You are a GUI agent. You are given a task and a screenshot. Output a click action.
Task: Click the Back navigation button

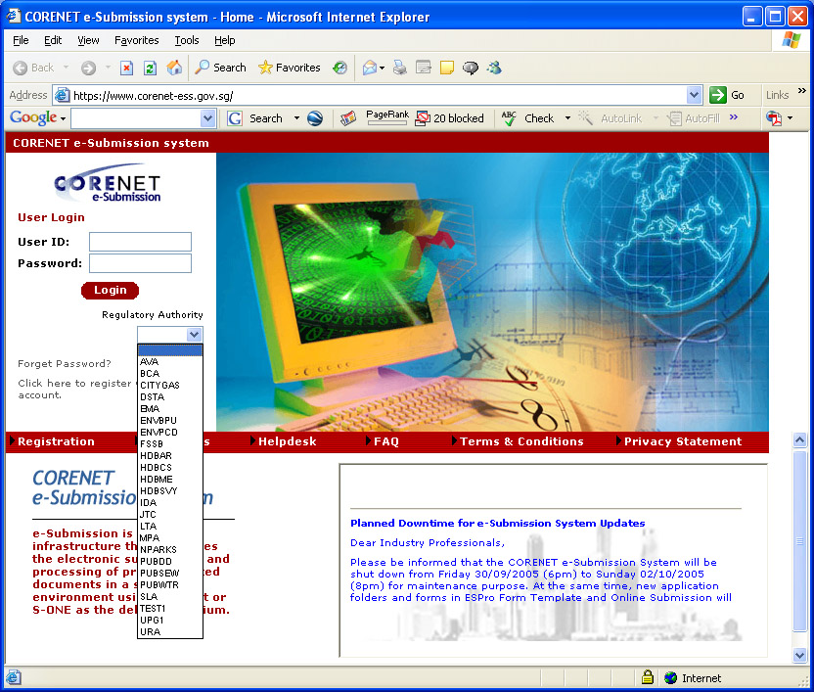[x=33, y=68]
